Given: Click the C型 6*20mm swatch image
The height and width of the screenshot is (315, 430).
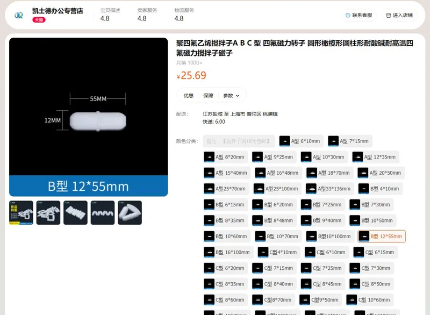Looking at the screenshot, I should tap(209, 268).
